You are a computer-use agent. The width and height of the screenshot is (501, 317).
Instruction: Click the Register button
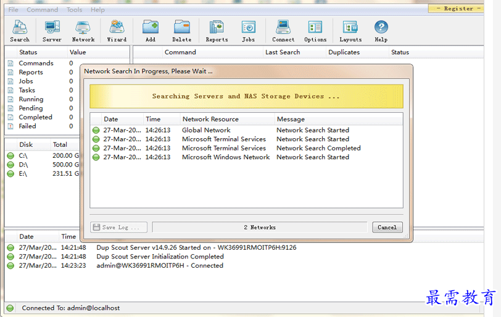pos(459,9)
